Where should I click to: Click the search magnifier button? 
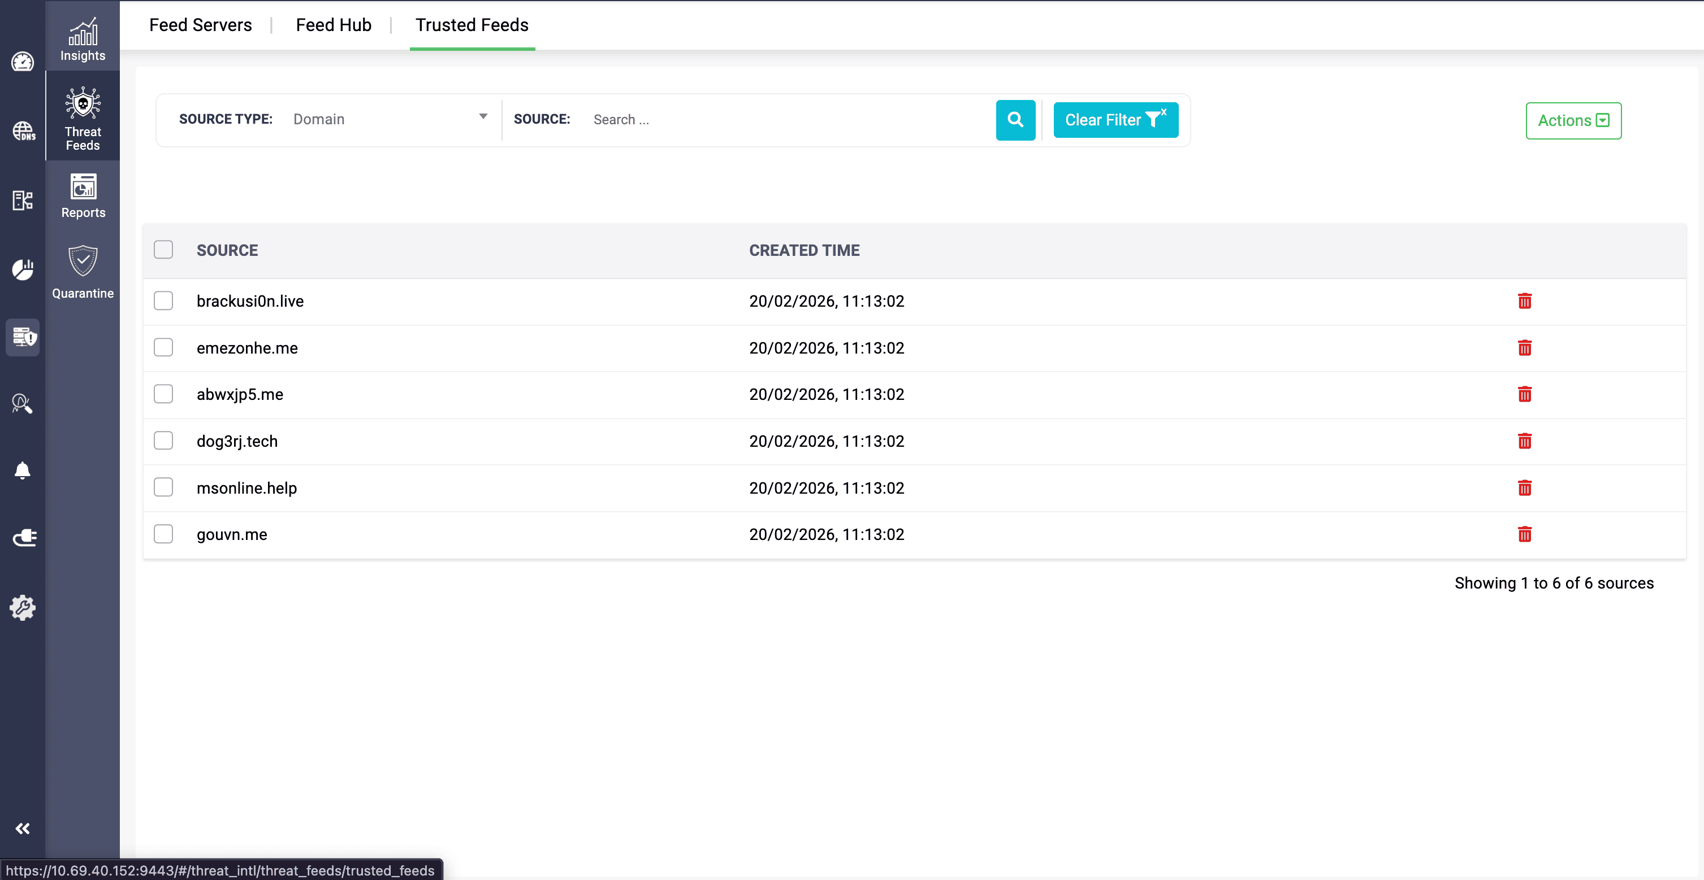tap(1015, 120)
